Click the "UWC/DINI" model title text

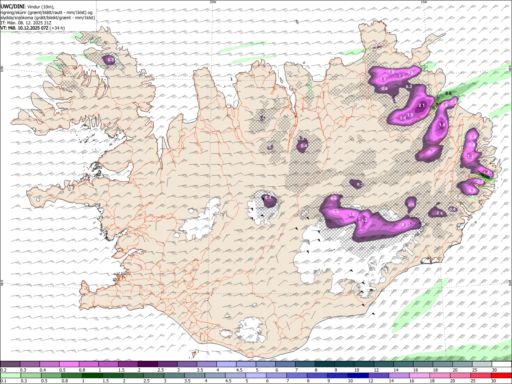(x=12, y=6)
